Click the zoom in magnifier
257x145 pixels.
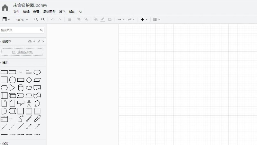tap(36, 20)
